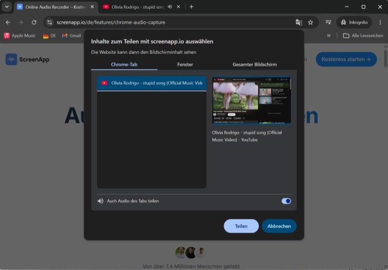This screenshot has width=388, height=270.
Task: Maximize the Chrome window
Action: [x=363, y=7]
